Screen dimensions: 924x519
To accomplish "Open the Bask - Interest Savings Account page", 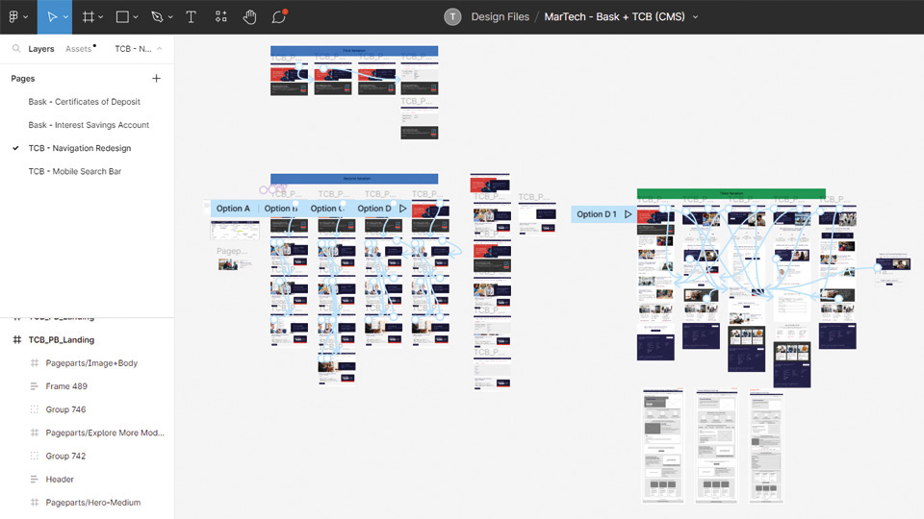I will click(89, 125).
